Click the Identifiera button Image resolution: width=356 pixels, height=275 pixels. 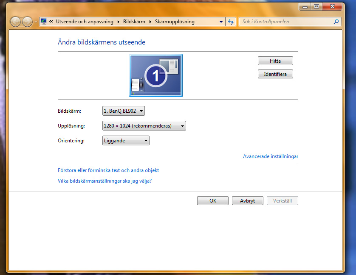click(275, 74)
